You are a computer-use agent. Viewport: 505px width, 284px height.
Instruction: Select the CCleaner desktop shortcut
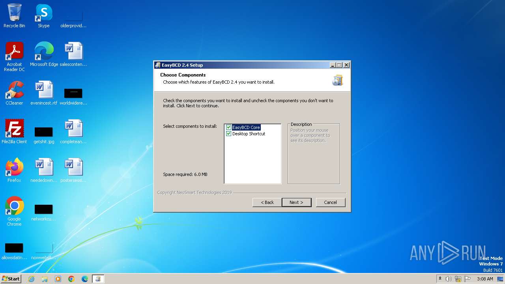(x=14, y=93)
